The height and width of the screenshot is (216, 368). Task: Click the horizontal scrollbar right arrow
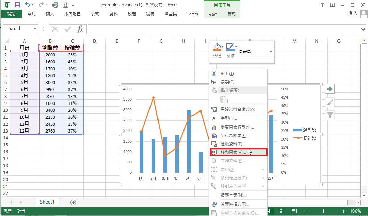click(x=358, y=202)
